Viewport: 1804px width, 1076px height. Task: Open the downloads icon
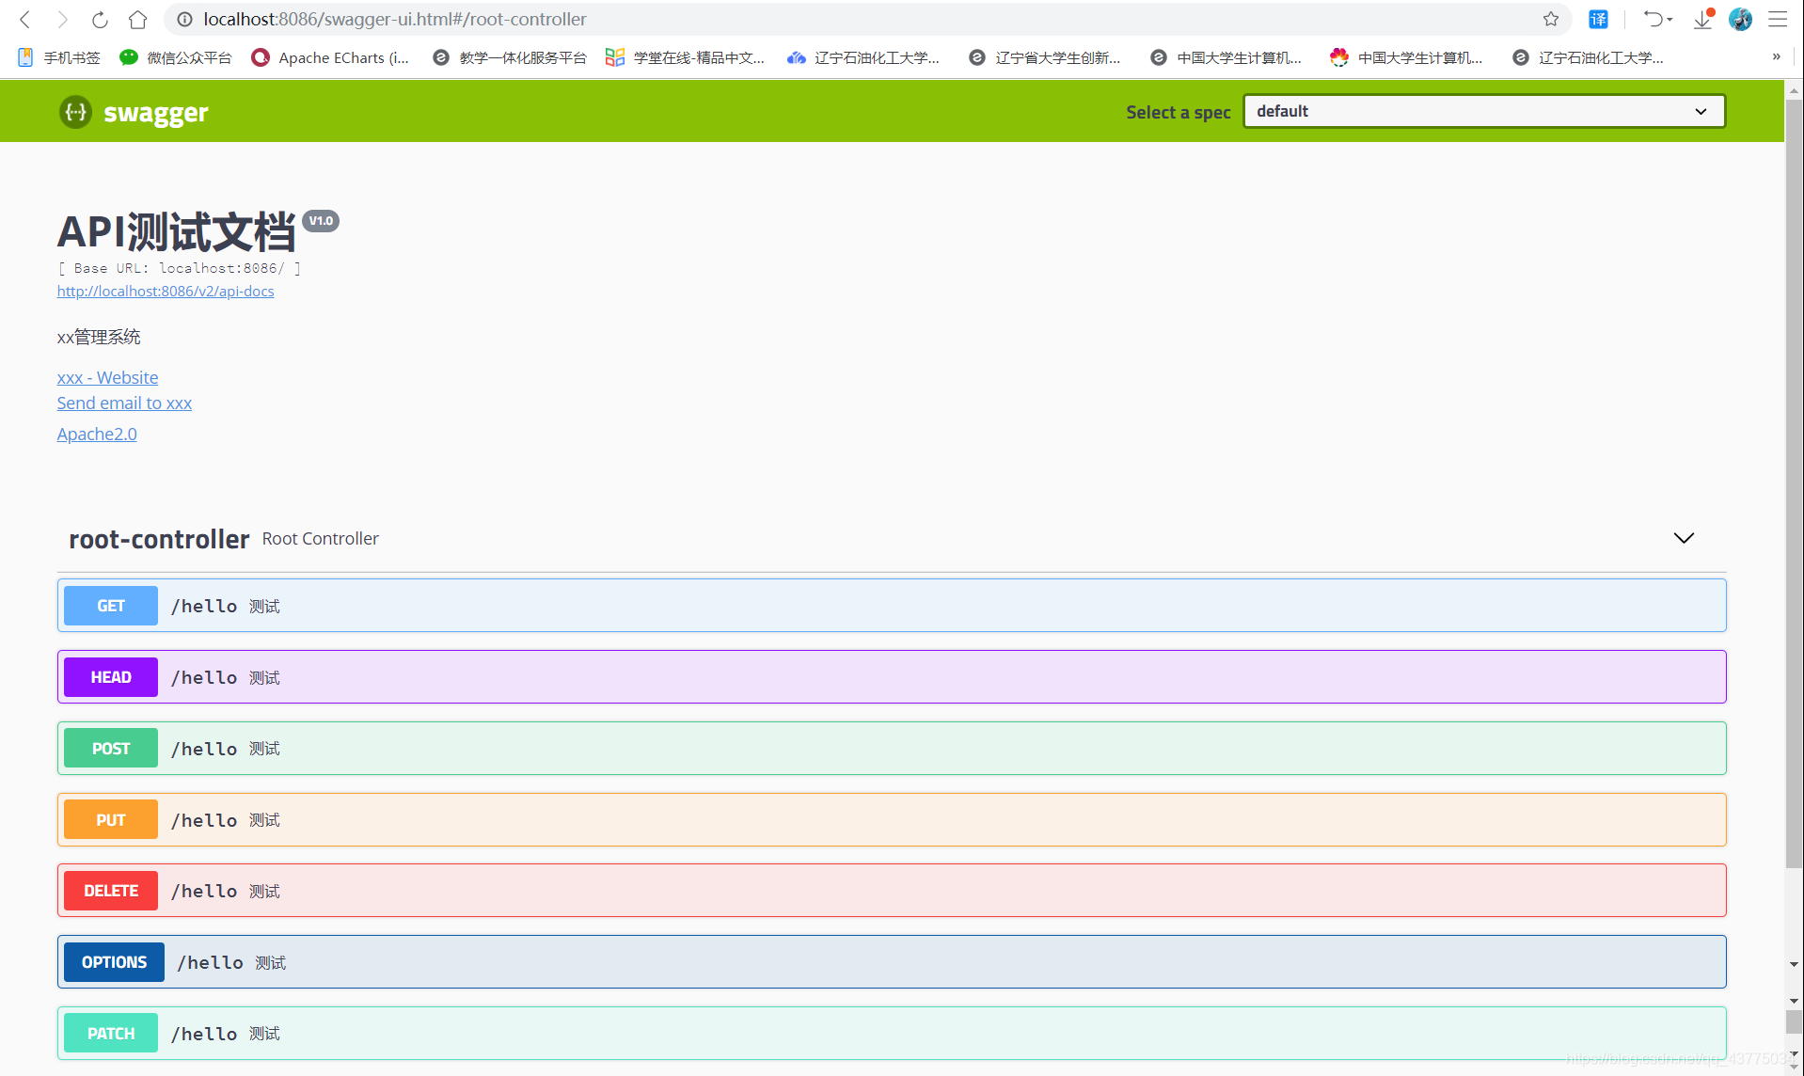[x=1703, y=19]
